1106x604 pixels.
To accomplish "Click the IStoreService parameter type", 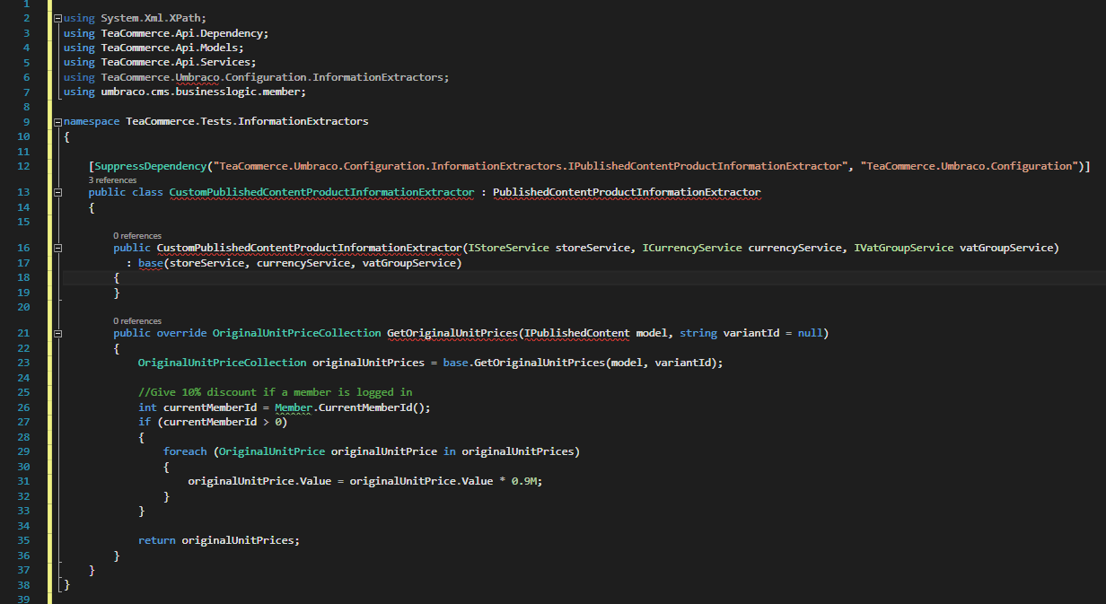I will coord(507,248).
